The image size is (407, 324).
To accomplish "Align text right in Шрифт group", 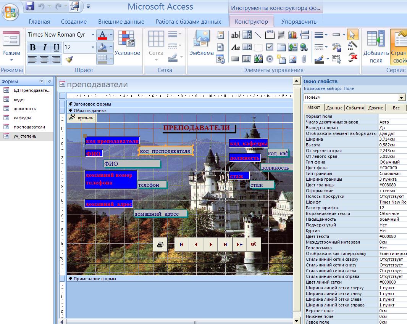I will tap(56, 59).
